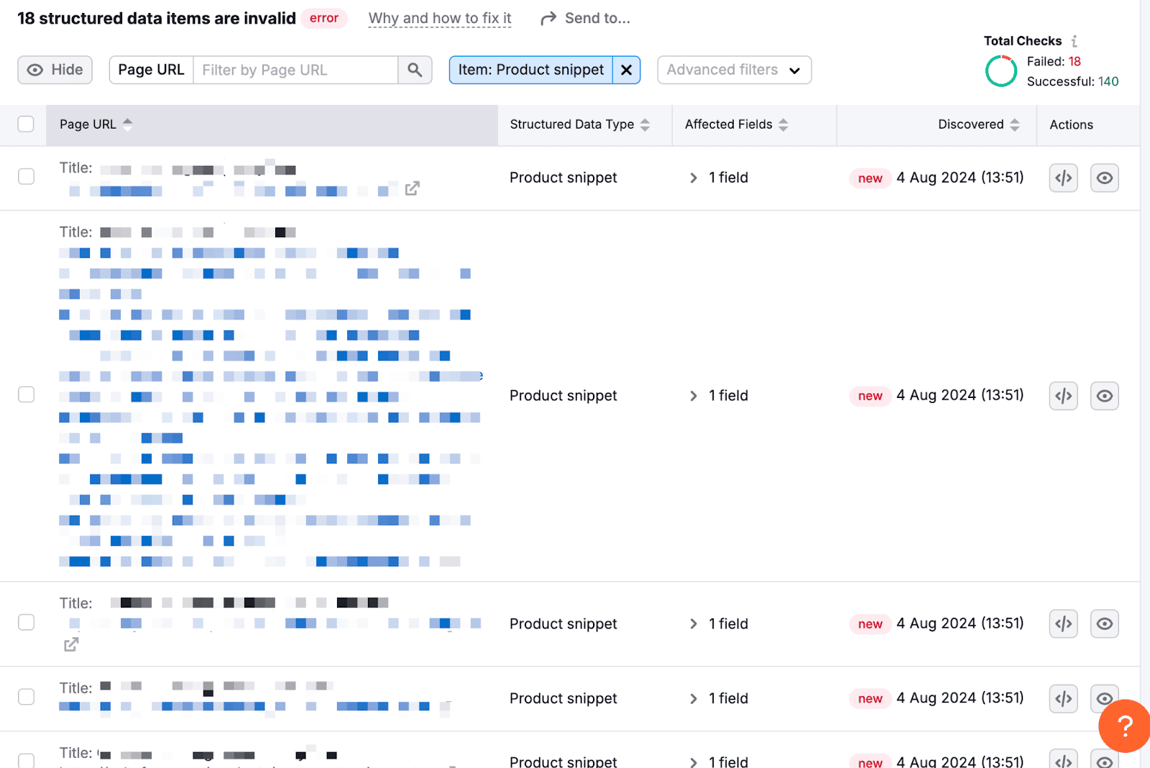This screenshot has width=1150, height=768.
Task: Click the eye icon in the first row
Action: (x=1104, y=177)
